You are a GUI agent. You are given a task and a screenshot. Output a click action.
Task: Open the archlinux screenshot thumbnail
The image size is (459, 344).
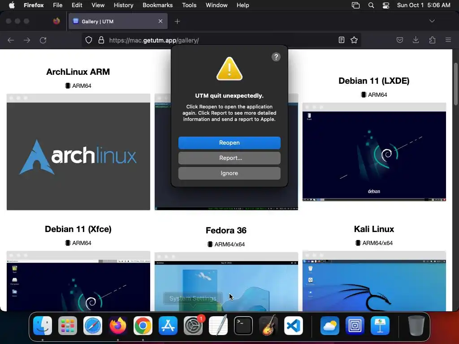[78, 152]
